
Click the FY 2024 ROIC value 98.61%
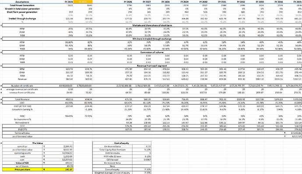69,116
